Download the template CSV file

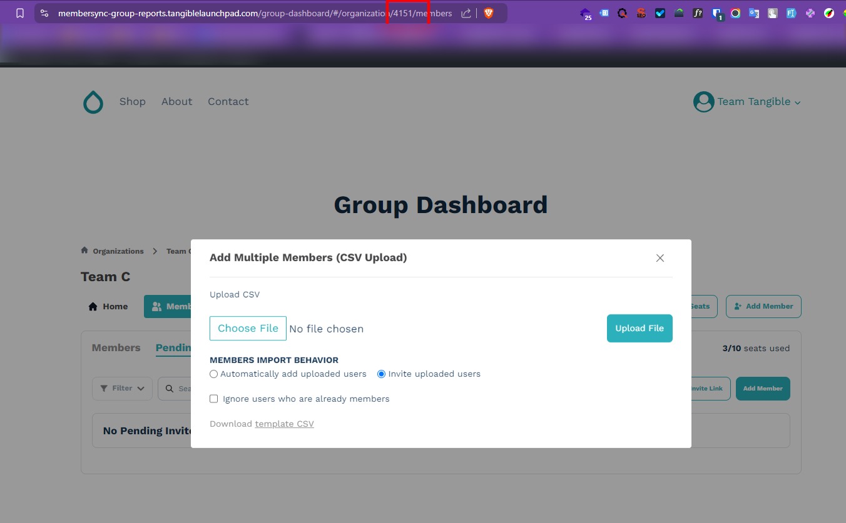pyautogui.click(x=284, y=424)
